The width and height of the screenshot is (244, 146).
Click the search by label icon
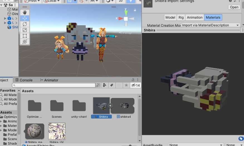point(112,85)
